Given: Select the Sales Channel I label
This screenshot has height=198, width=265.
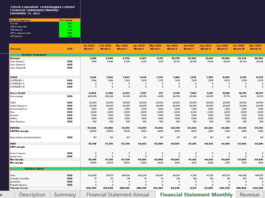Looking at the screenshot, I should (x=17, y=62).
